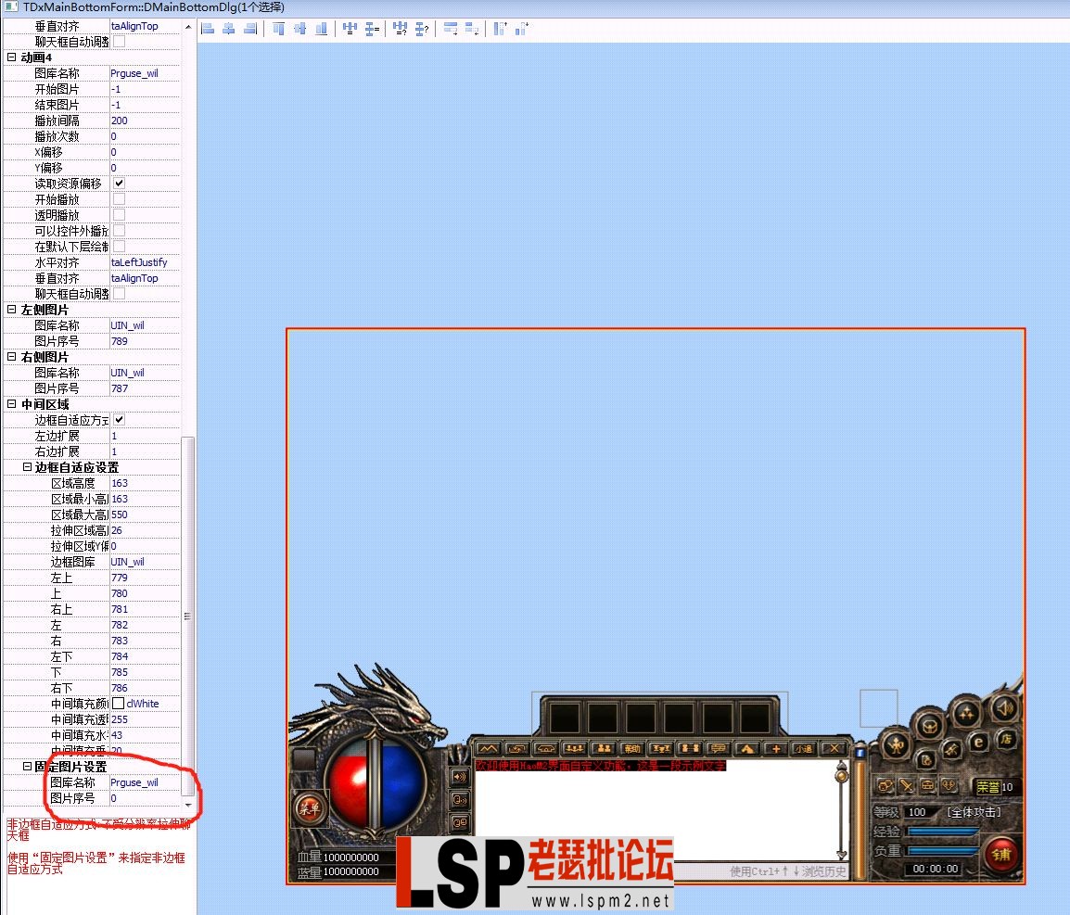Click the character figure round icon
Screen dimensions: 1070x915
[897, 745]
